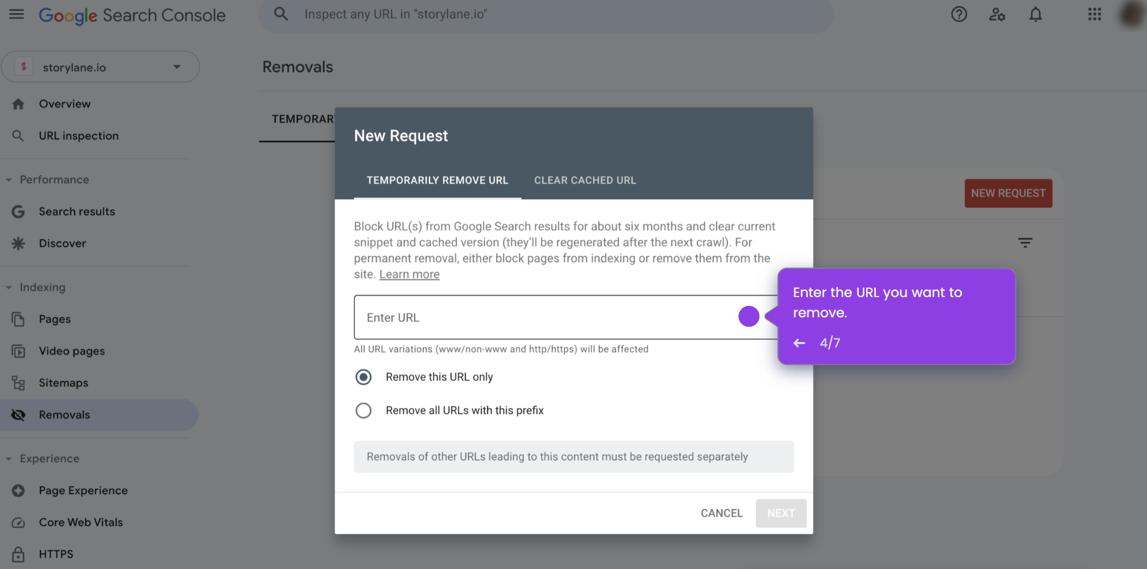This screenshot has width=1147, height=569.
Task: Select Remove this URL only option
Action: [363, 377]
